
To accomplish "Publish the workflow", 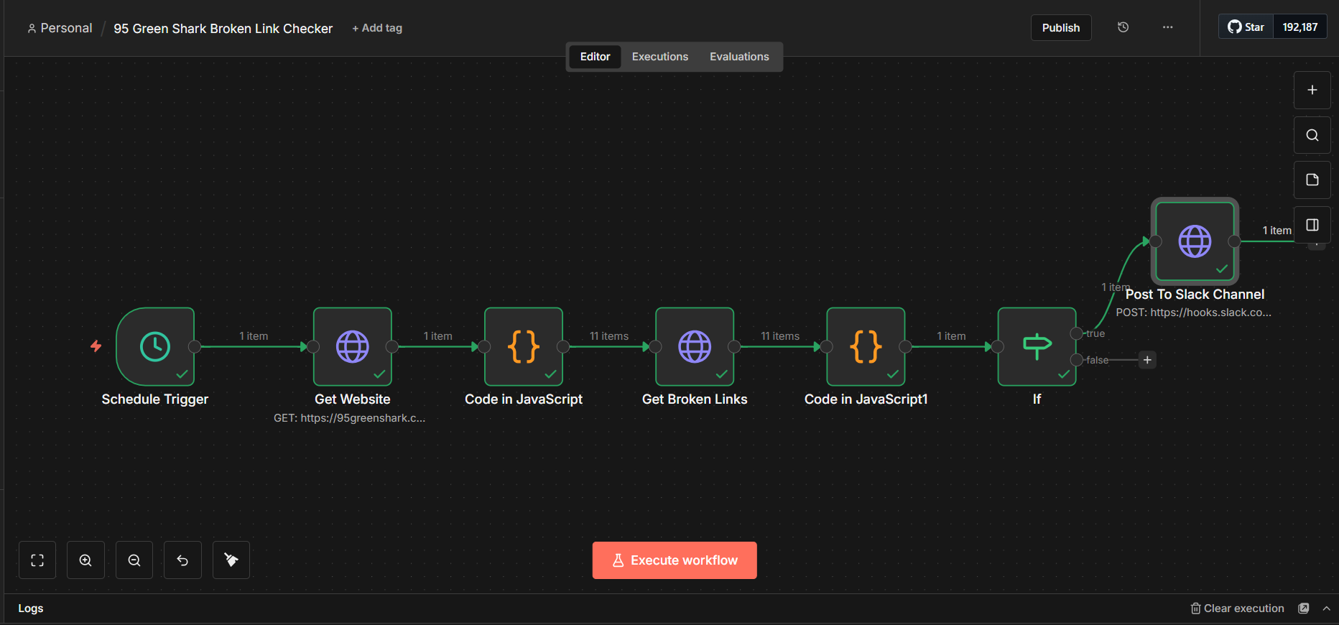I will [1061, 27].
